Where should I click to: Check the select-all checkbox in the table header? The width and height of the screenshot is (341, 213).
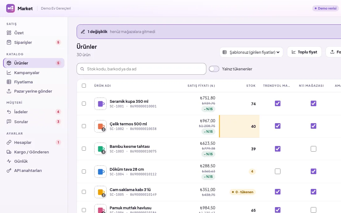point(84,86)
